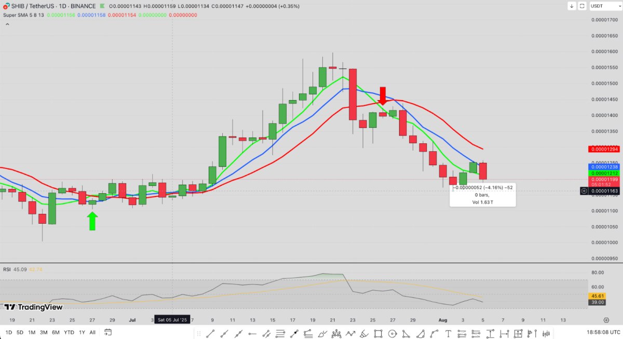
Task: Pick the horizontal ray tool
Action: [x=252, y=333]
